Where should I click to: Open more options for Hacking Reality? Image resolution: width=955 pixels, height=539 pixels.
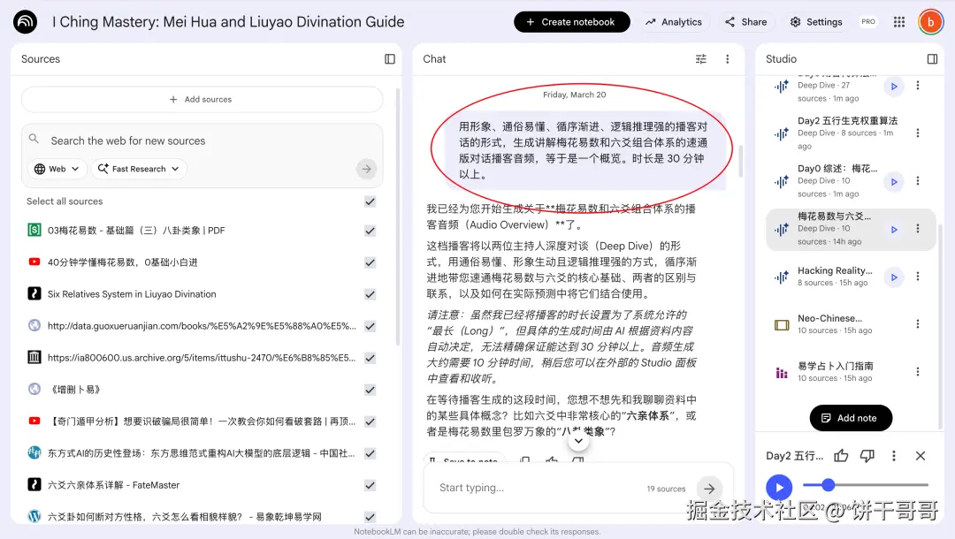pos(917,277)
